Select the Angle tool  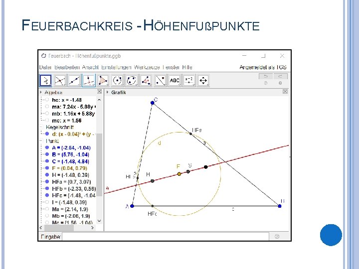coord(146,80)
